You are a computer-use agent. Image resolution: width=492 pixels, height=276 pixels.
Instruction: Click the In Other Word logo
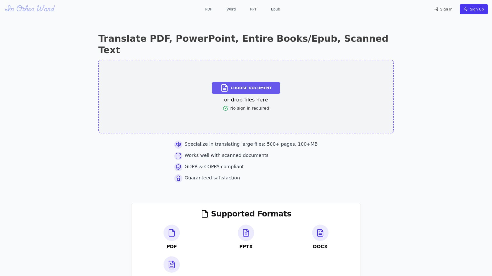pyautogui.click(x=30, y=9)
